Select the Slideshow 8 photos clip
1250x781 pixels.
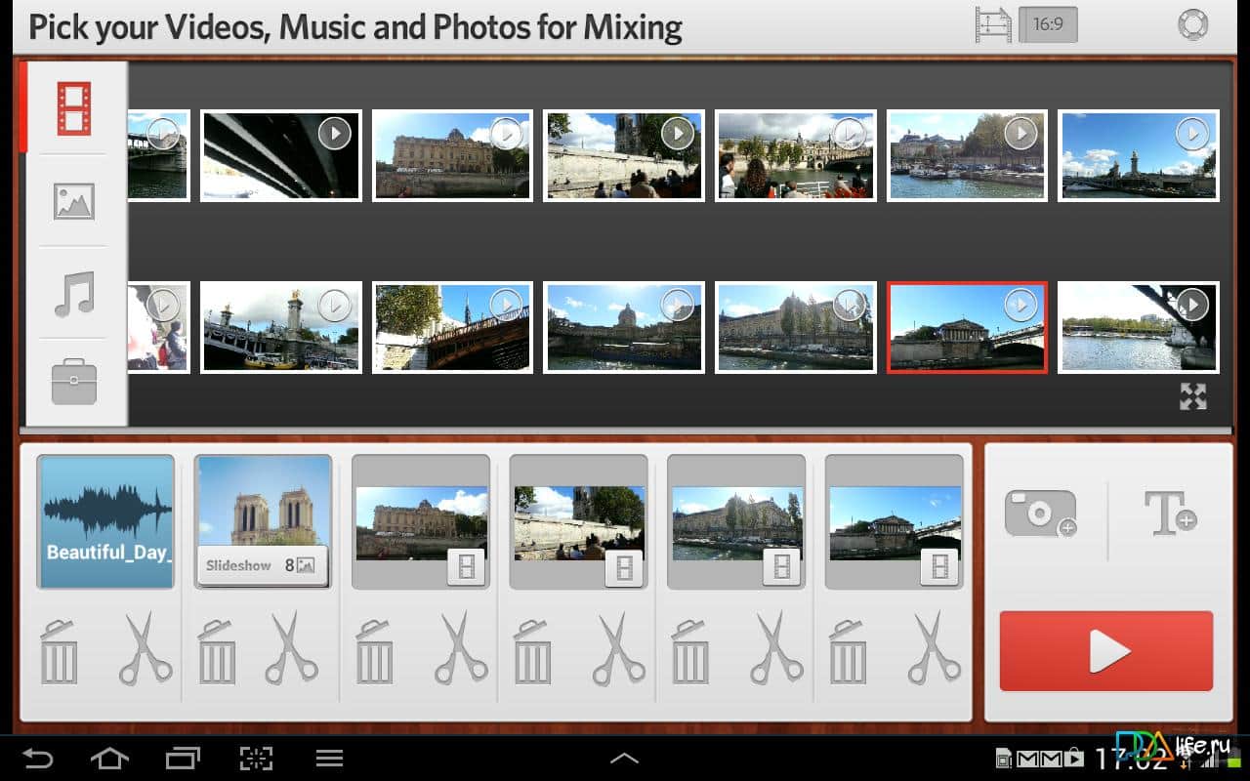point(264,521)
